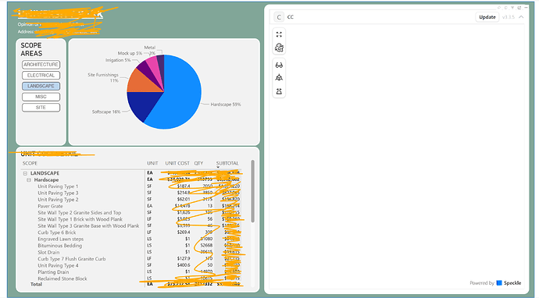Select ELECTRICAL scope area
The image size is (539, 298).
41,75
